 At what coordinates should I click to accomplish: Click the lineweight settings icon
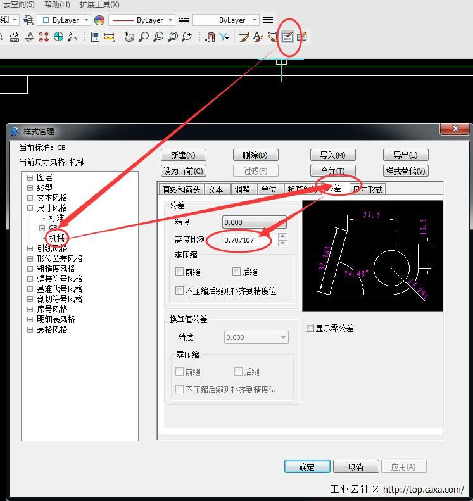pos(268,20)
